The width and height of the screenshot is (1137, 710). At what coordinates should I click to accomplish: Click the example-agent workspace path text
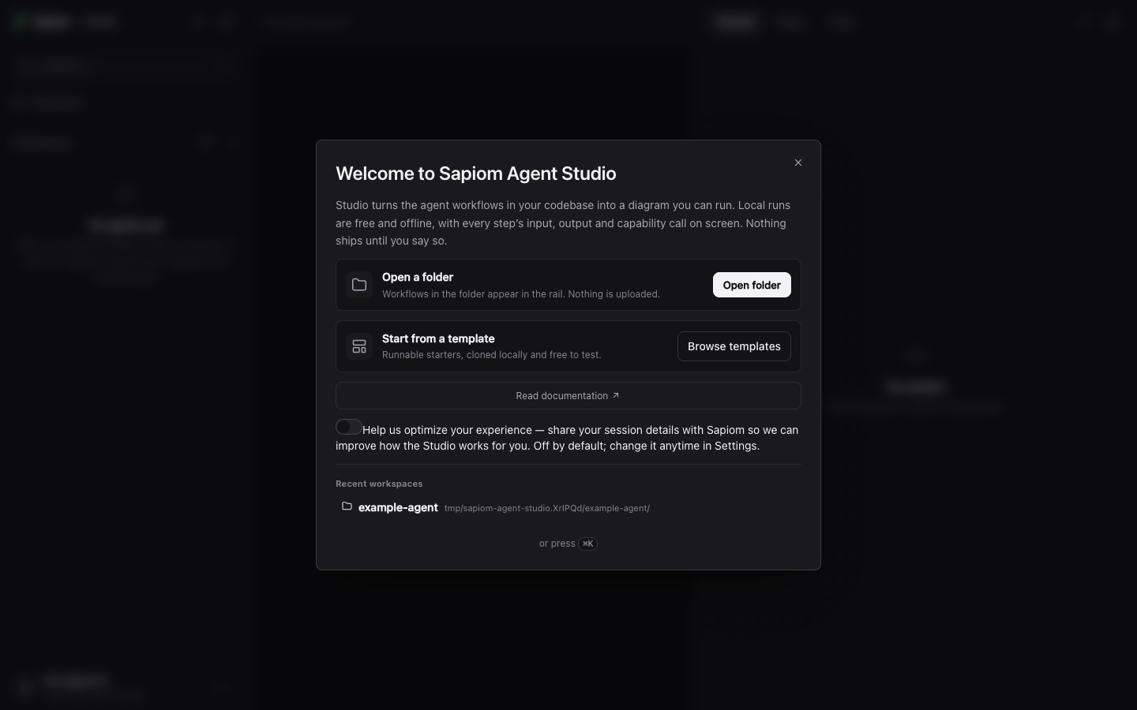click(x=546, y=508)
